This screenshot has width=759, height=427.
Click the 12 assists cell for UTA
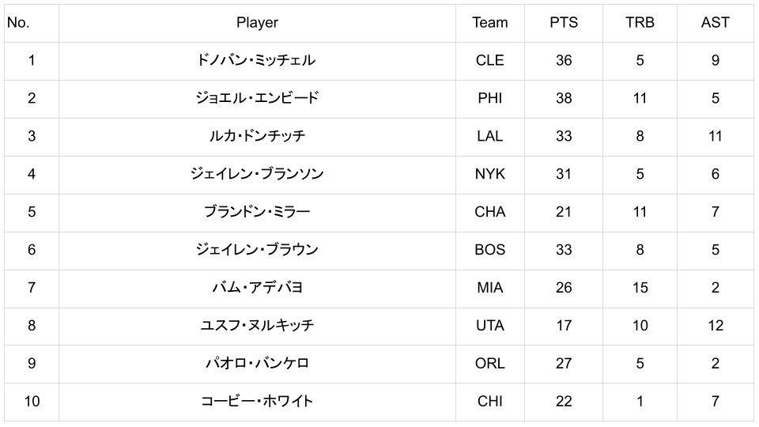tap(715, 326)
